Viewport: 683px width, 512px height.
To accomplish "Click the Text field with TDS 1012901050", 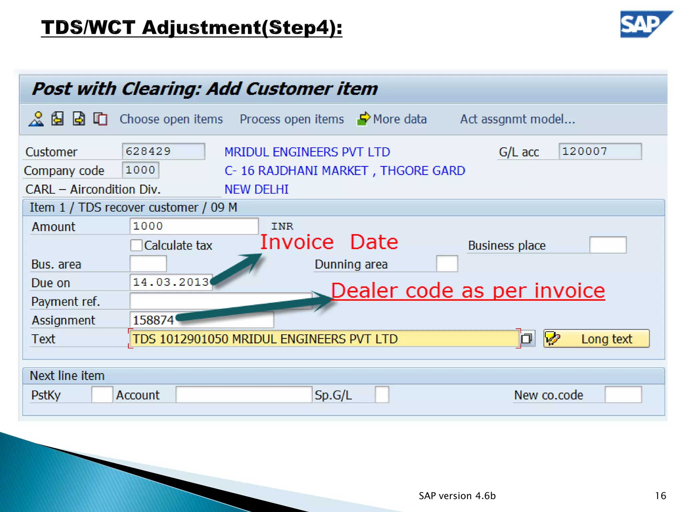I will [324, 339].
